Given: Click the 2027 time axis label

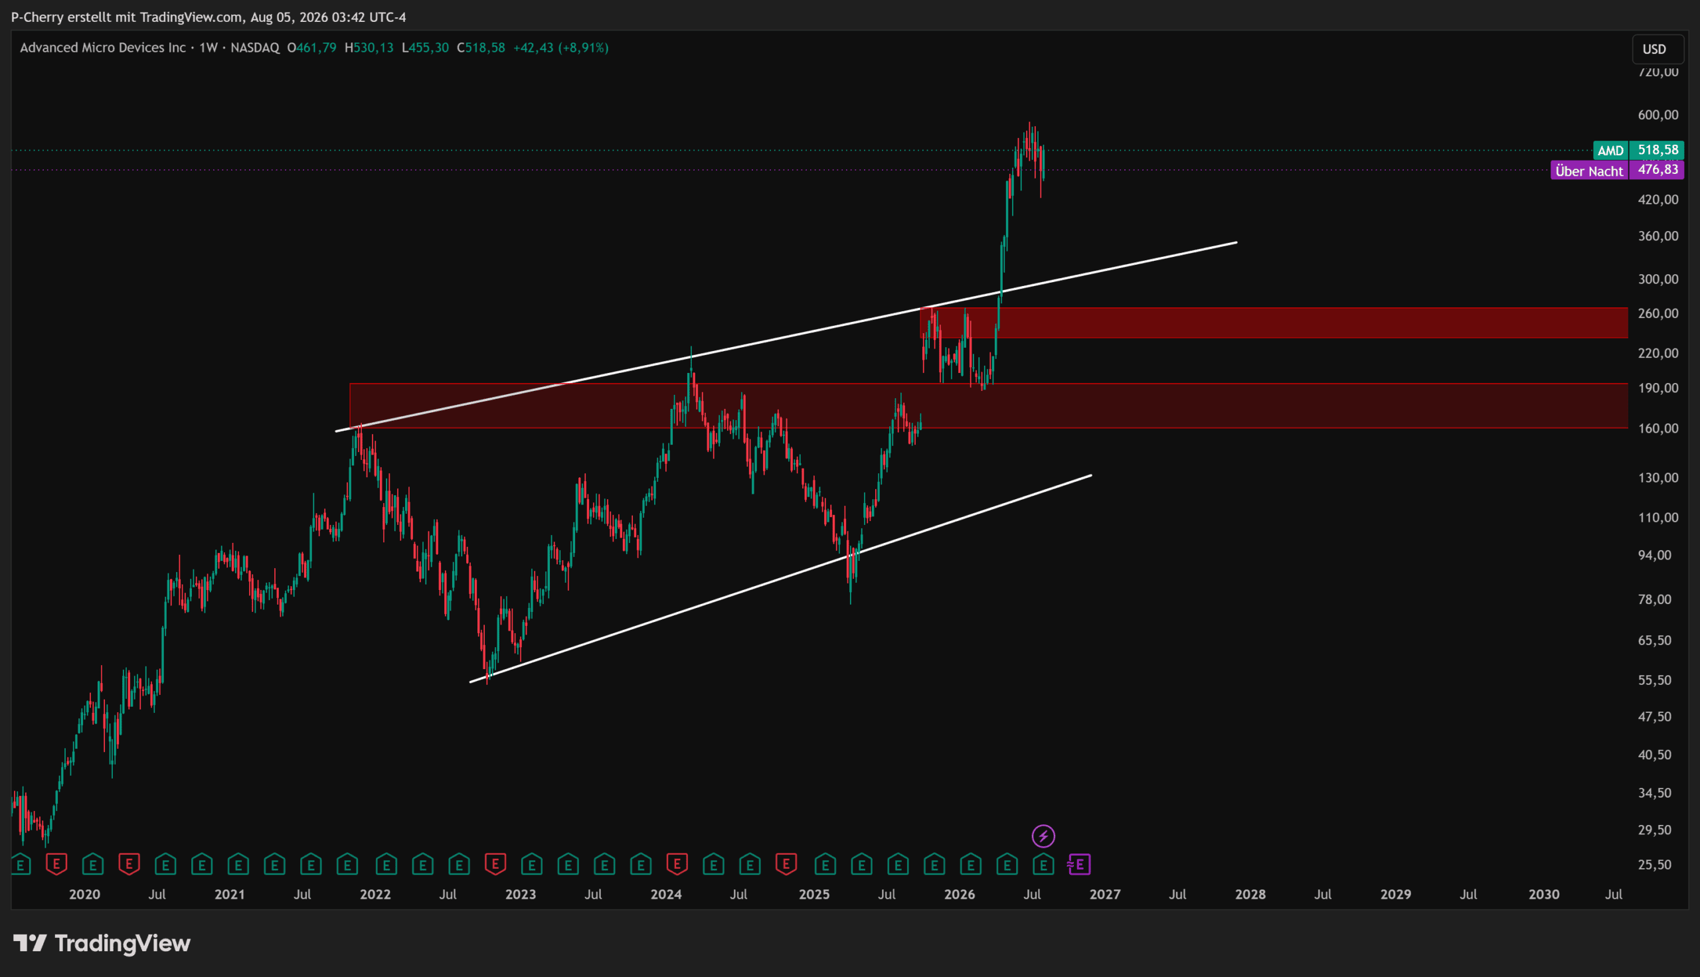Looking at the screenshot, I should point(1105,895).
